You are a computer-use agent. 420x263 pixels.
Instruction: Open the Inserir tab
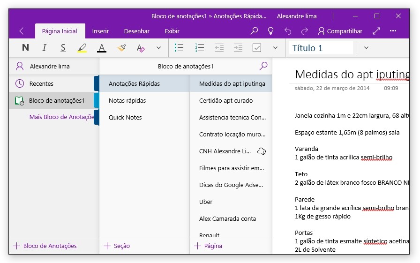click(x=100, y=31)
